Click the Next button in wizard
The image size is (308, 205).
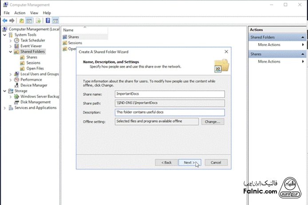[x=189, y=162]
